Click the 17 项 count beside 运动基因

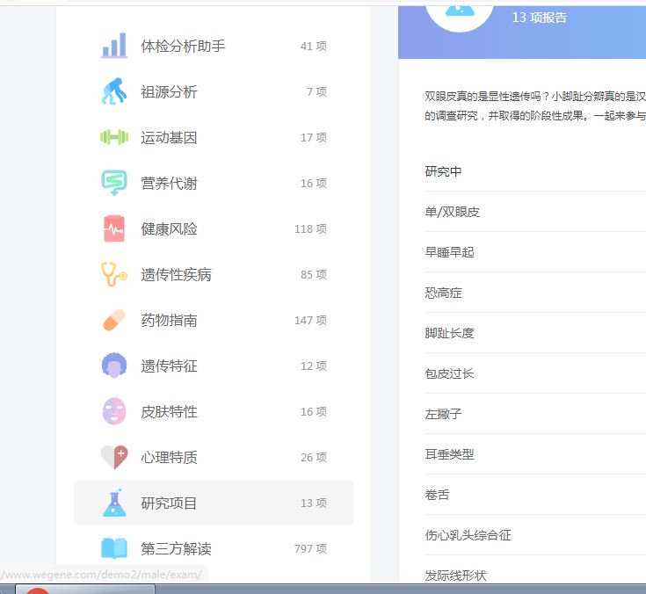(314, 137)
